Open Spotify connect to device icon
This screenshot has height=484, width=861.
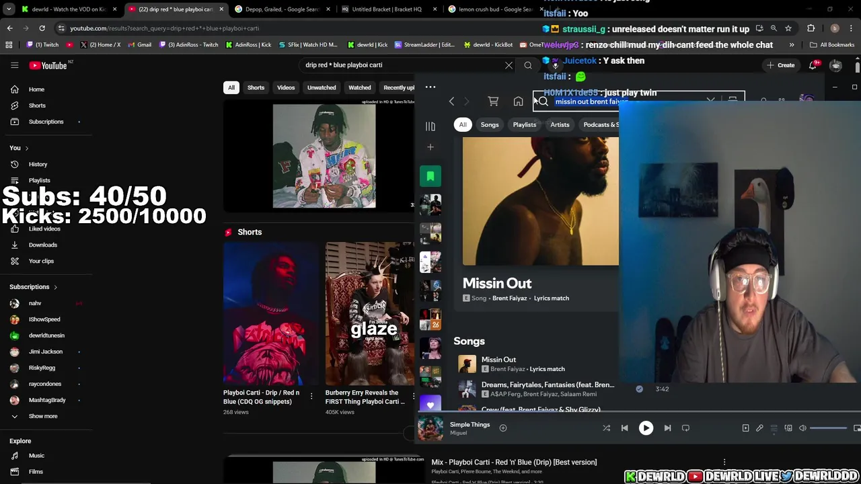[x=788, y=428]
